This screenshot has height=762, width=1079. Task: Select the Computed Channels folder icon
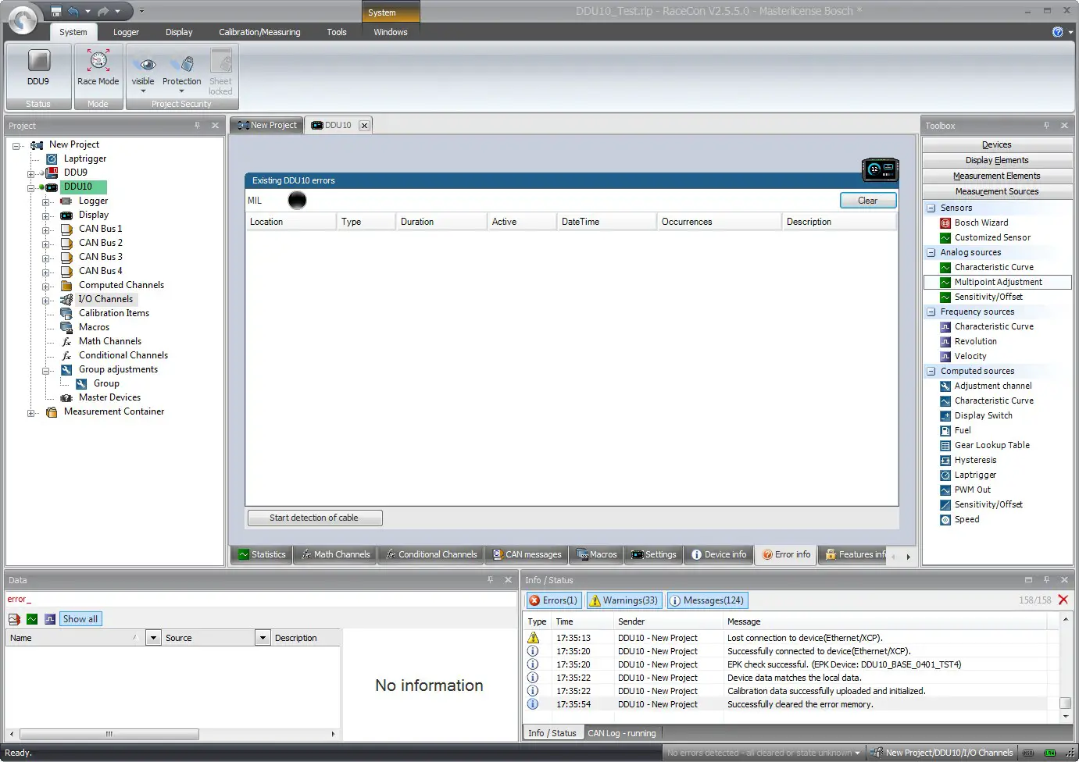pos(66,286)
